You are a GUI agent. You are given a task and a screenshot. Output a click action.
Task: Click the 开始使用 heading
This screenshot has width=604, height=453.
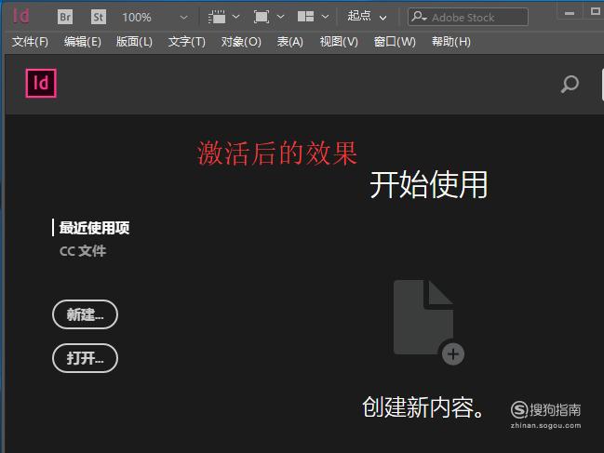click(429, 185)
